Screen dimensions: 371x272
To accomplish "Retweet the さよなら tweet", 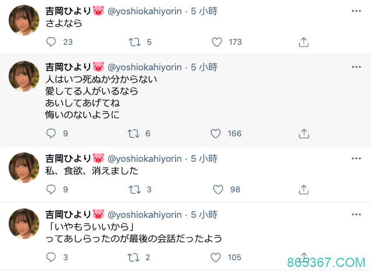I will pyautogui.click(x=134, y=42).
